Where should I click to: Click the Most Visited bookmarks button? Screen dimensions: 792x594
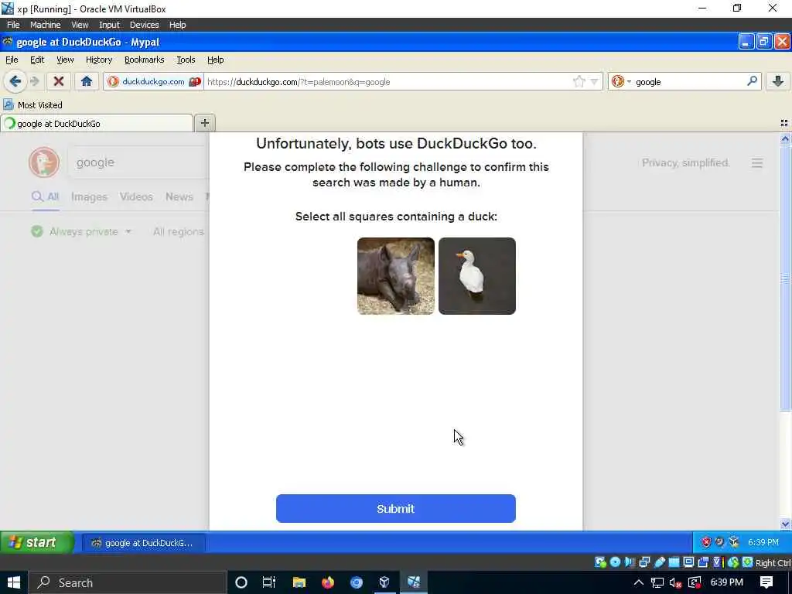click(32, 105)
